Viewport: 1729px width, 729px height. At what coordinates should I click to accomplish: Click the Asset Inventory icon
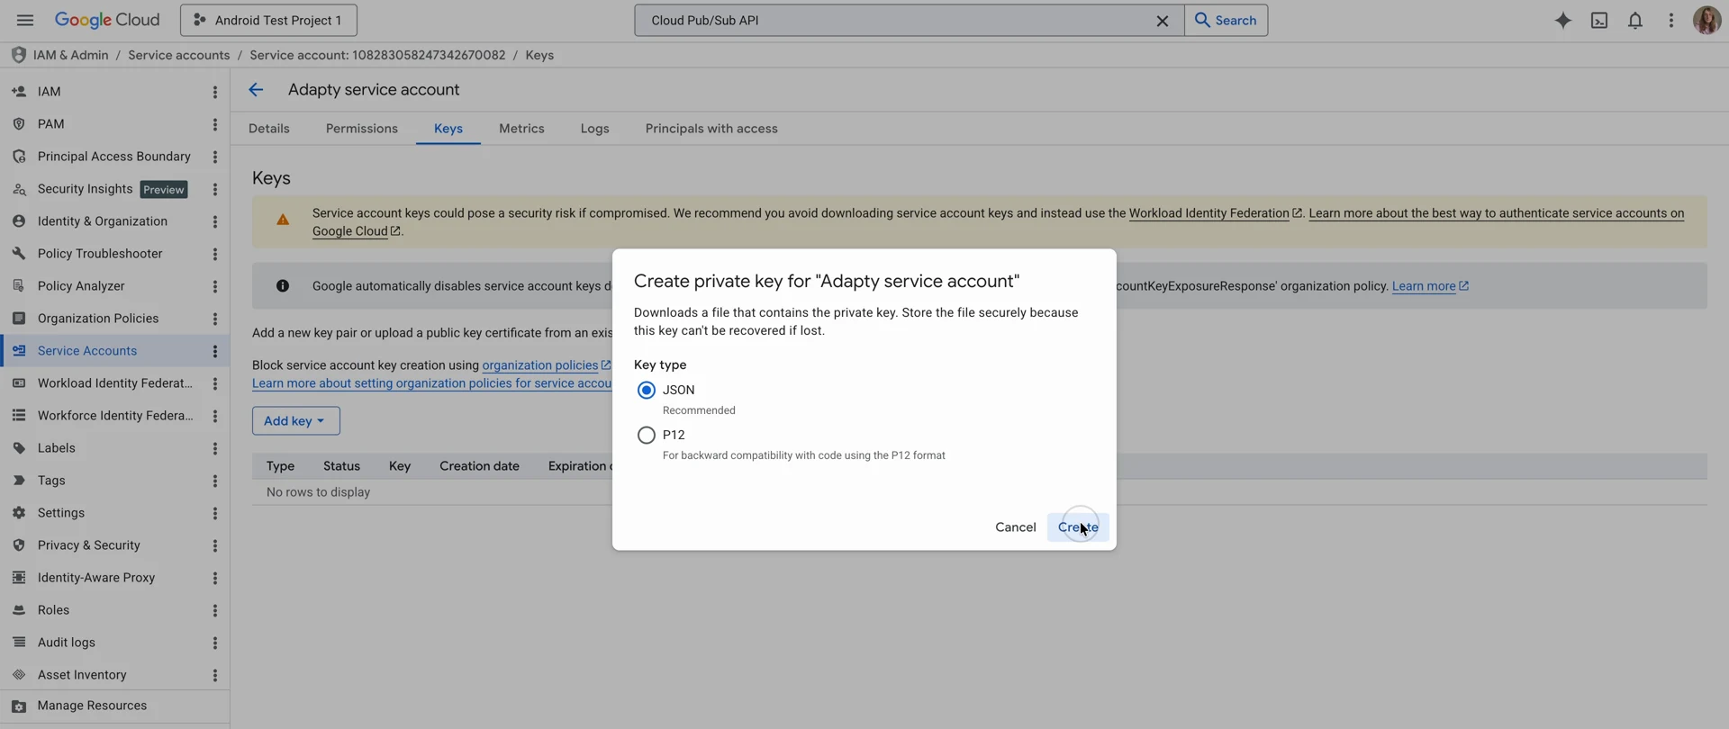click(19, 675)
